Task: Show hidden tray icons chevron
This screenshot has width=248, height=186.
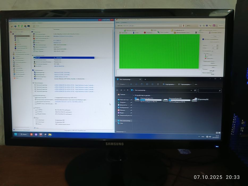Action: (x=199, y=137)
